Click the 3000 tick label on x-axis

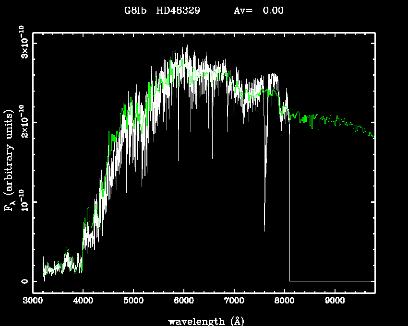click(33, 301)
